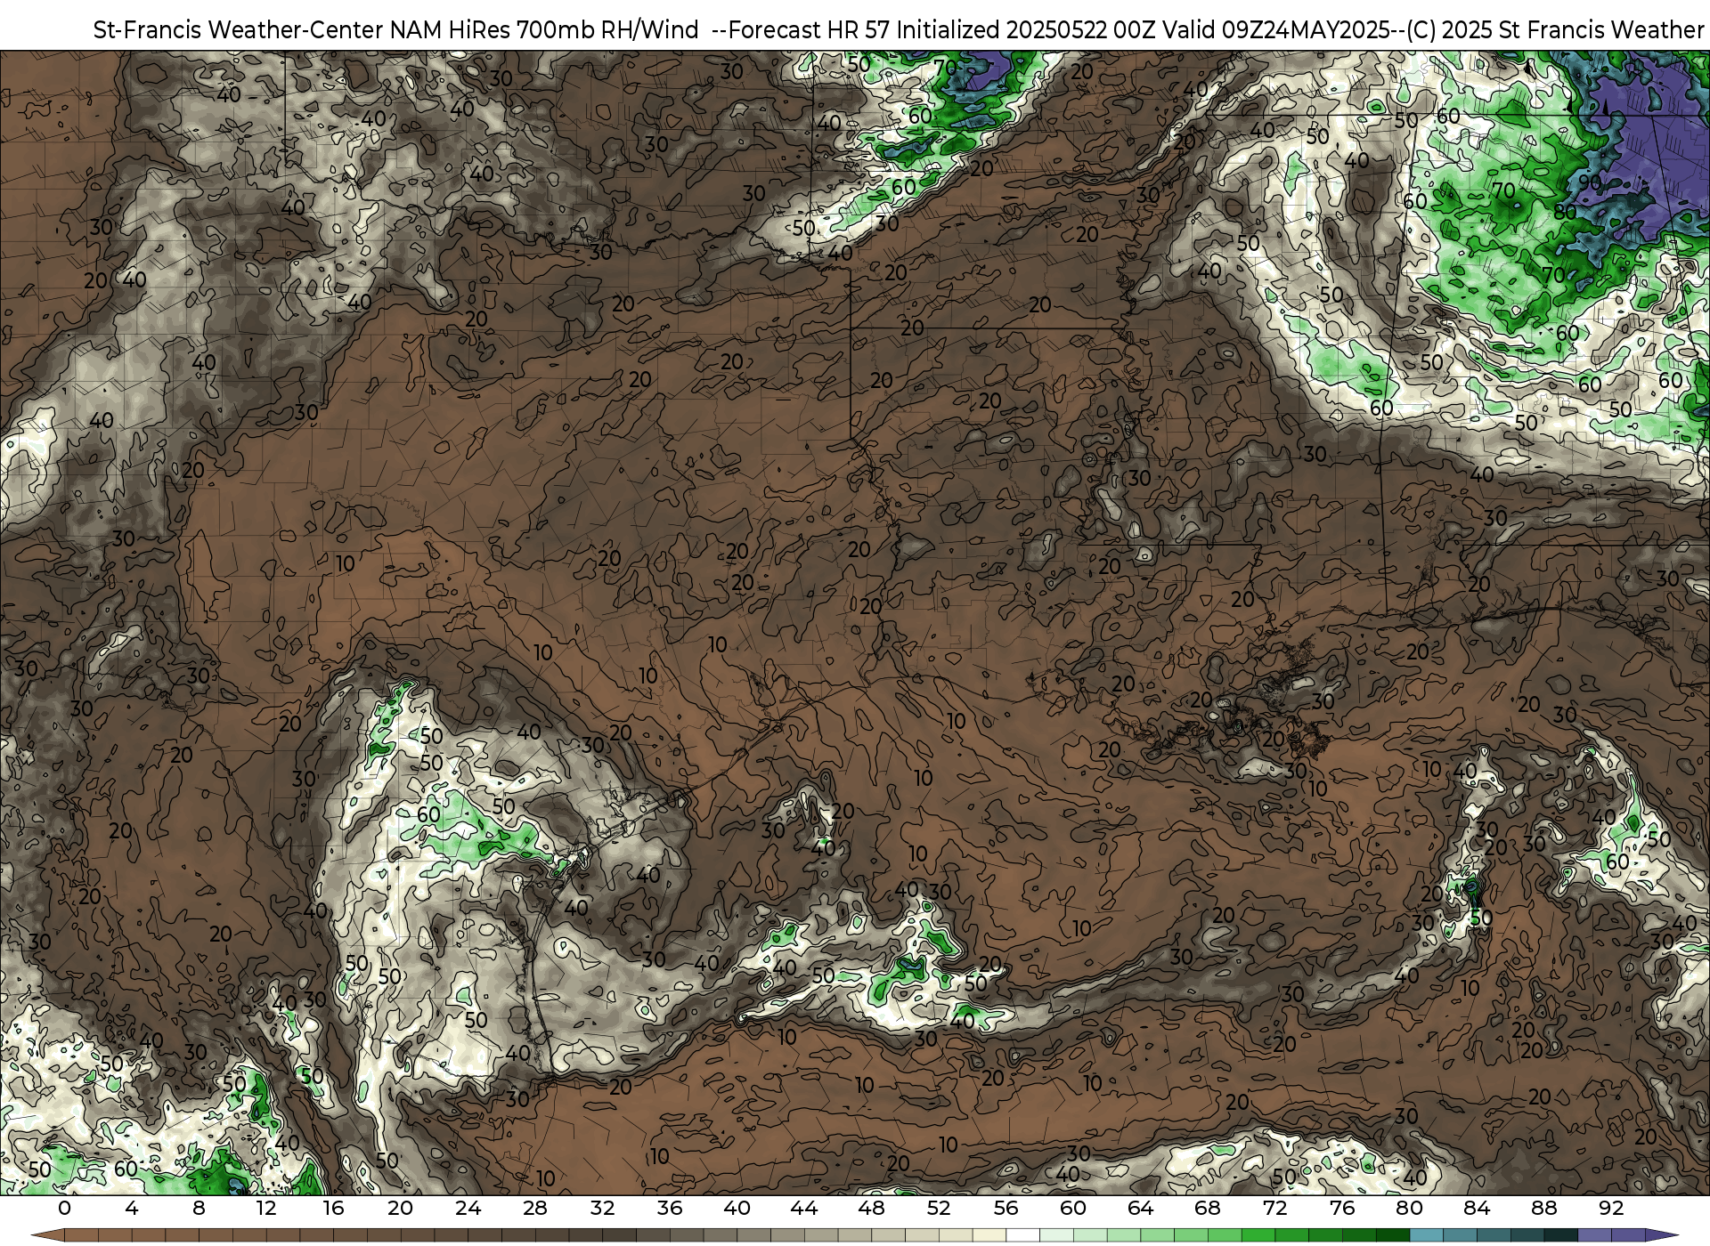Viewport: 1710px width, 1246px height.
Task: Click the colorbar label "88"
Action: 1544,1209
